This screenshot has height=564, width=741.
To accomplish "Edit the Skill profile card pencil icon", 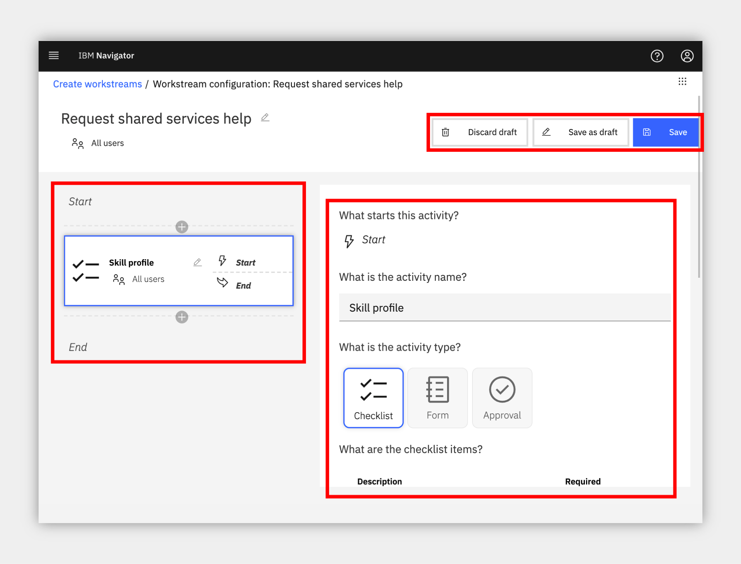I will tap(197, 263).
